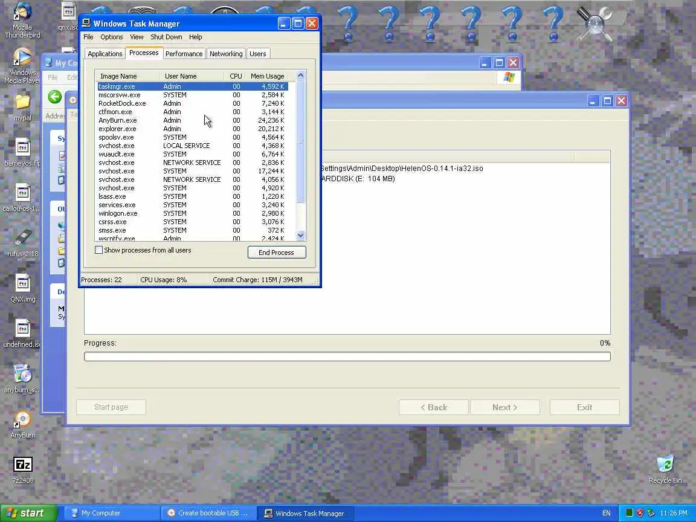Open Mozilla Thunderbird desktop icon

click(22, 21)
